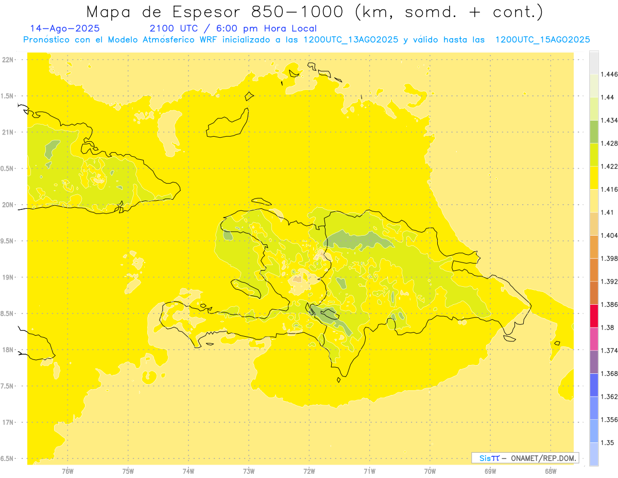Click the gray legend swatch above 1.446
This screenshot has width=618, height=478.
[x=594, y=63]
